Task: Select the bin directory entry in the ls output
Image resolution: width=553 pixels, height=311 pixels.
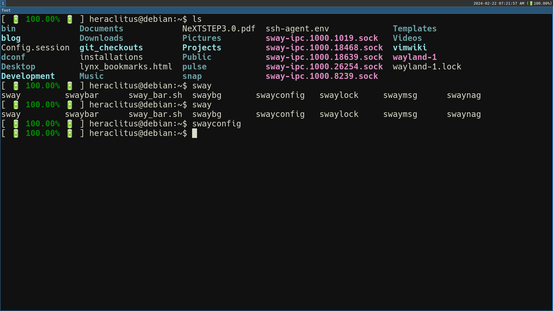Action: (x=8, y=28)
